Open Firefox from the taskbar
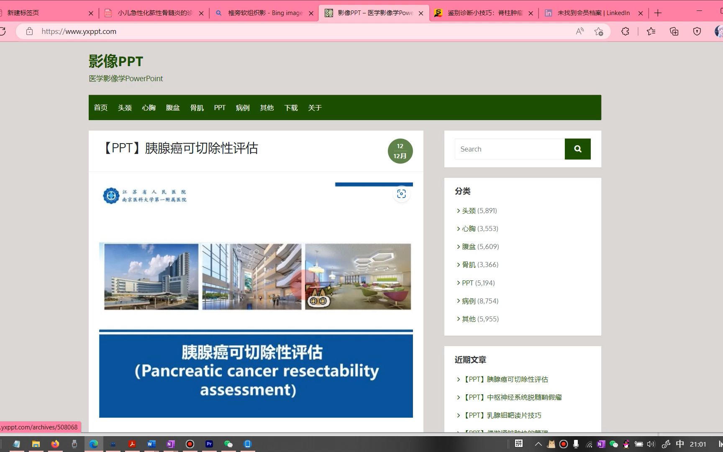This screenshot has height=452, width=723. (55, 444)
